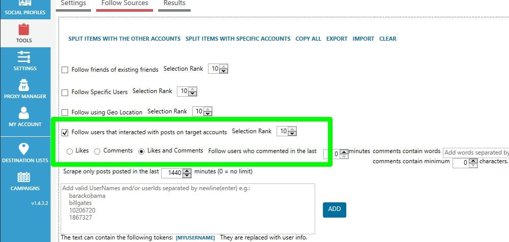
Task: Increase commented-in-the-last minutes value
Action: (344, 152)
